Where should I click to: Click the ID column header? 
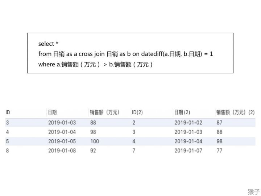8,112
